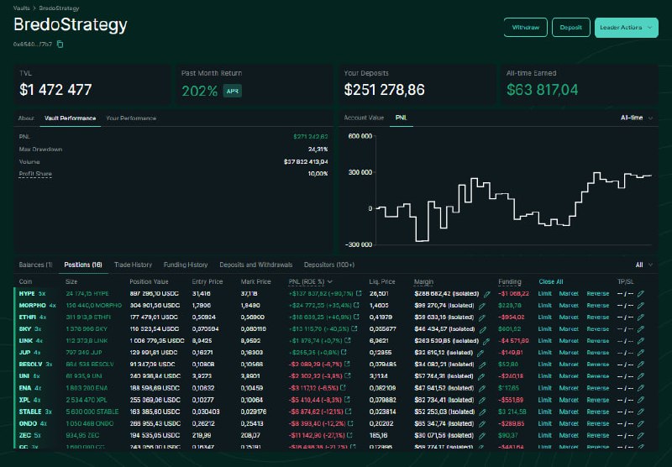Click the Deposit button
Screen dimensions: 672x467
point(571,28)
